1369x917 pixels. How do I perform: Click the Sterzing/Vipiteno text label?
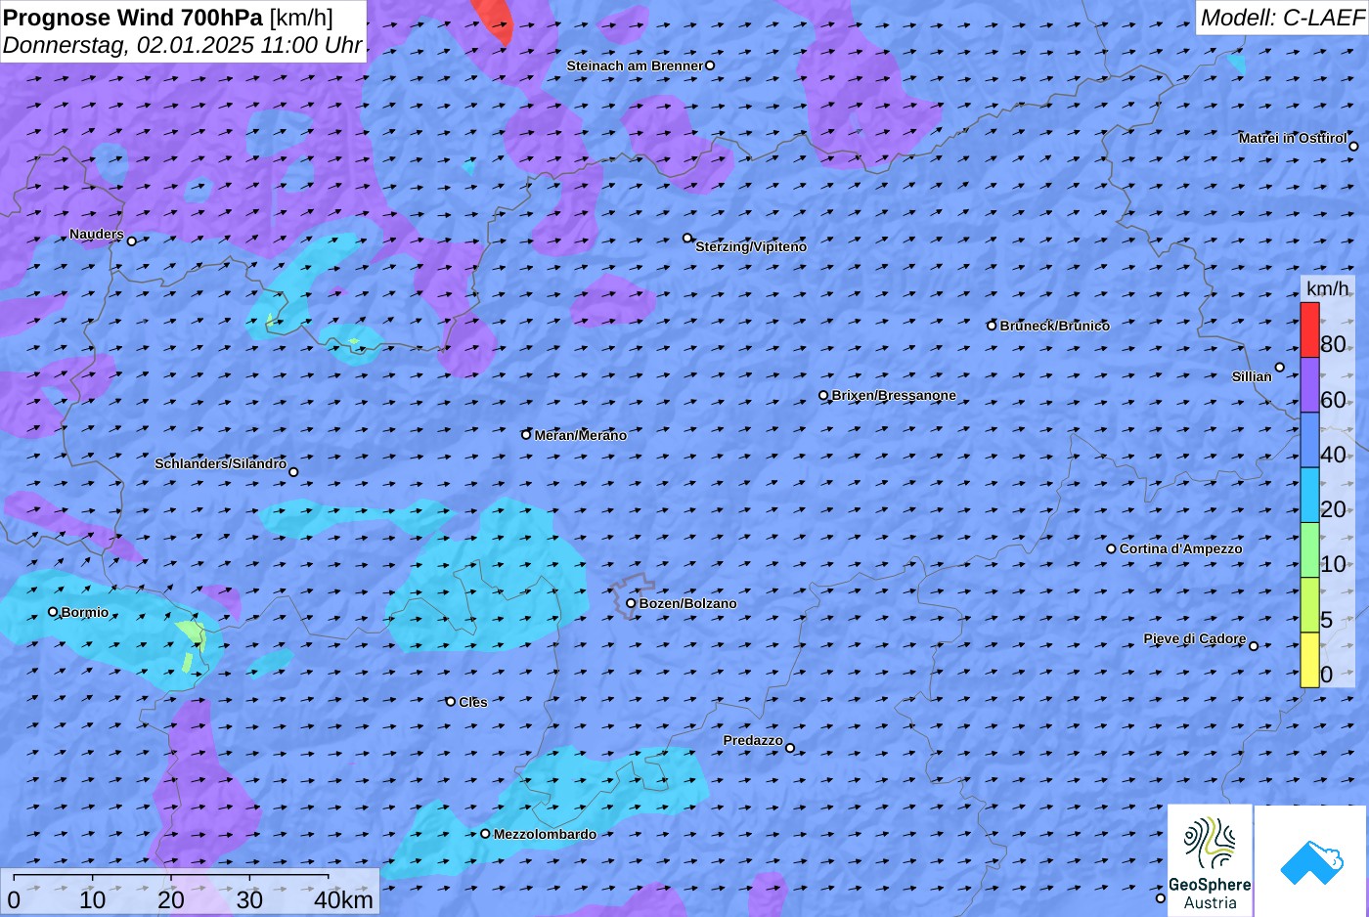(x=751, y=247)
